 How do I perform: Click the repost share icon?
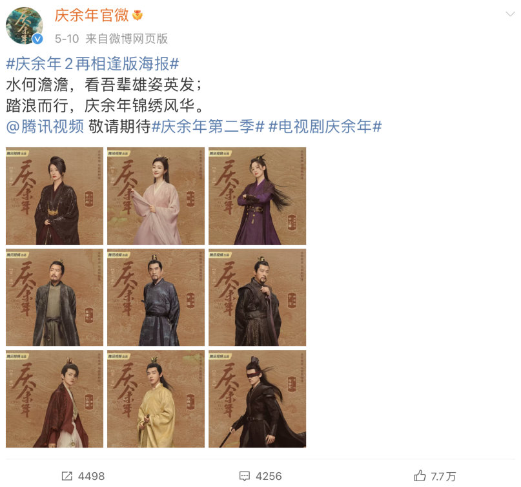[66, 476]
